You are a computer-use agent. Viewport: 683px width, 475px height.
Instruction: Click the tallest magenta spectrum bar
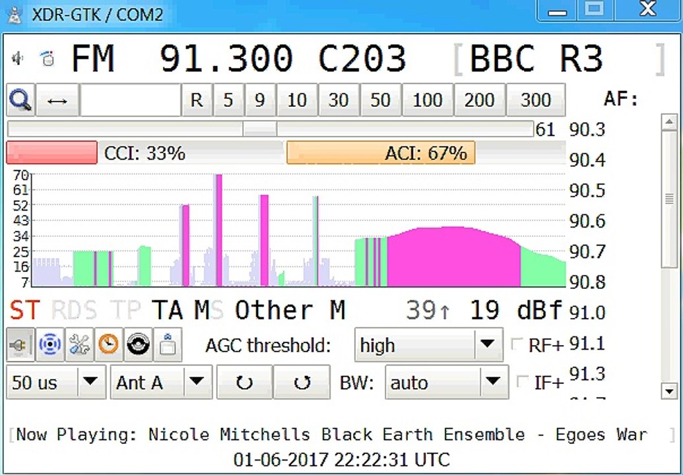coord(218,230)
